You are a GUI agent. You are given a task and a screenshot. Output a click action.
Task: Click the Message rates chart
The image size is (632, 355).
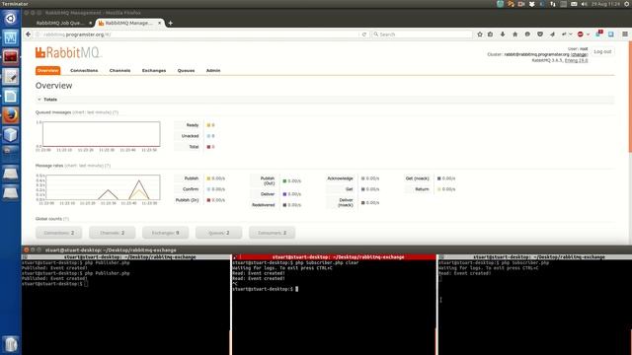click(103, 187)
